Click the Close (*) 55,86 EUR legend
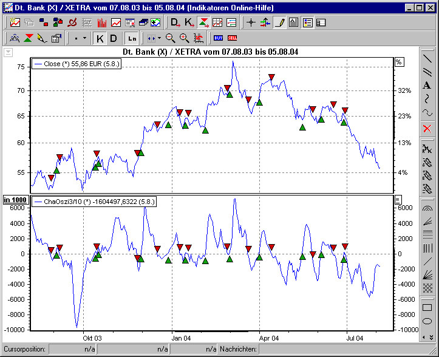The height and width of the screenshot is (357, 439). point(77,63)
